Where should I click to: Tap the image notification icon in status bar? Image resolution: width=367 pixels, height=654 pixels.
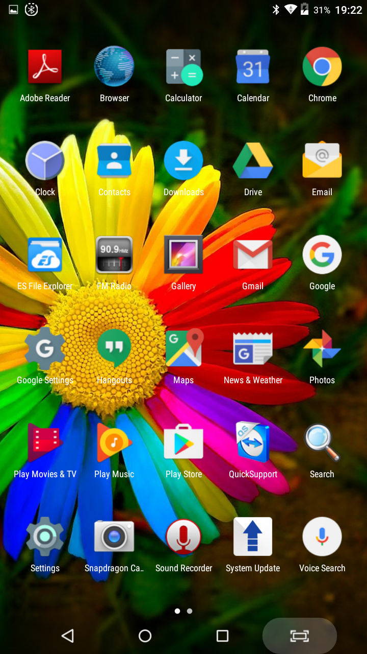click(x=13, y=10)
